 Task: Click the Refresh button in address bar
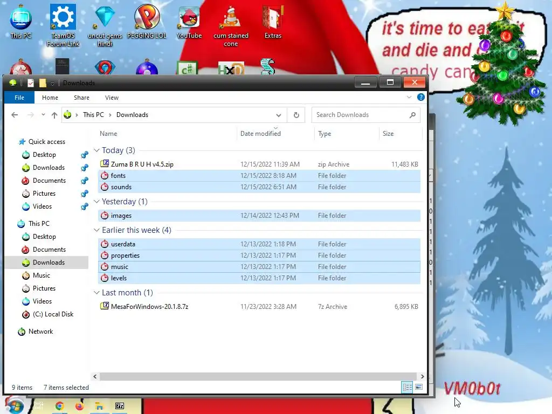(x=296, y=115)
